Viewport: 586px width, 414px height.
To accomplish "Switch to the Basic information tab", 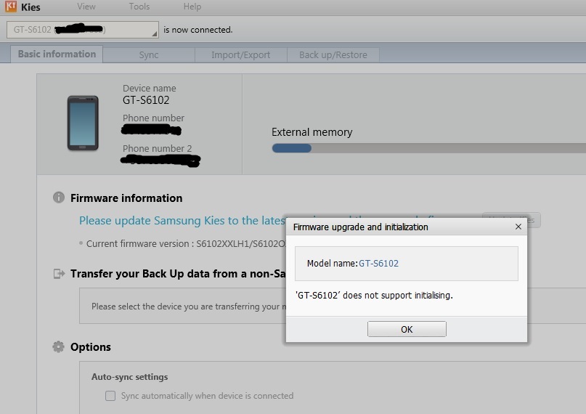I will pyautogui.click(x=57, y=54).
